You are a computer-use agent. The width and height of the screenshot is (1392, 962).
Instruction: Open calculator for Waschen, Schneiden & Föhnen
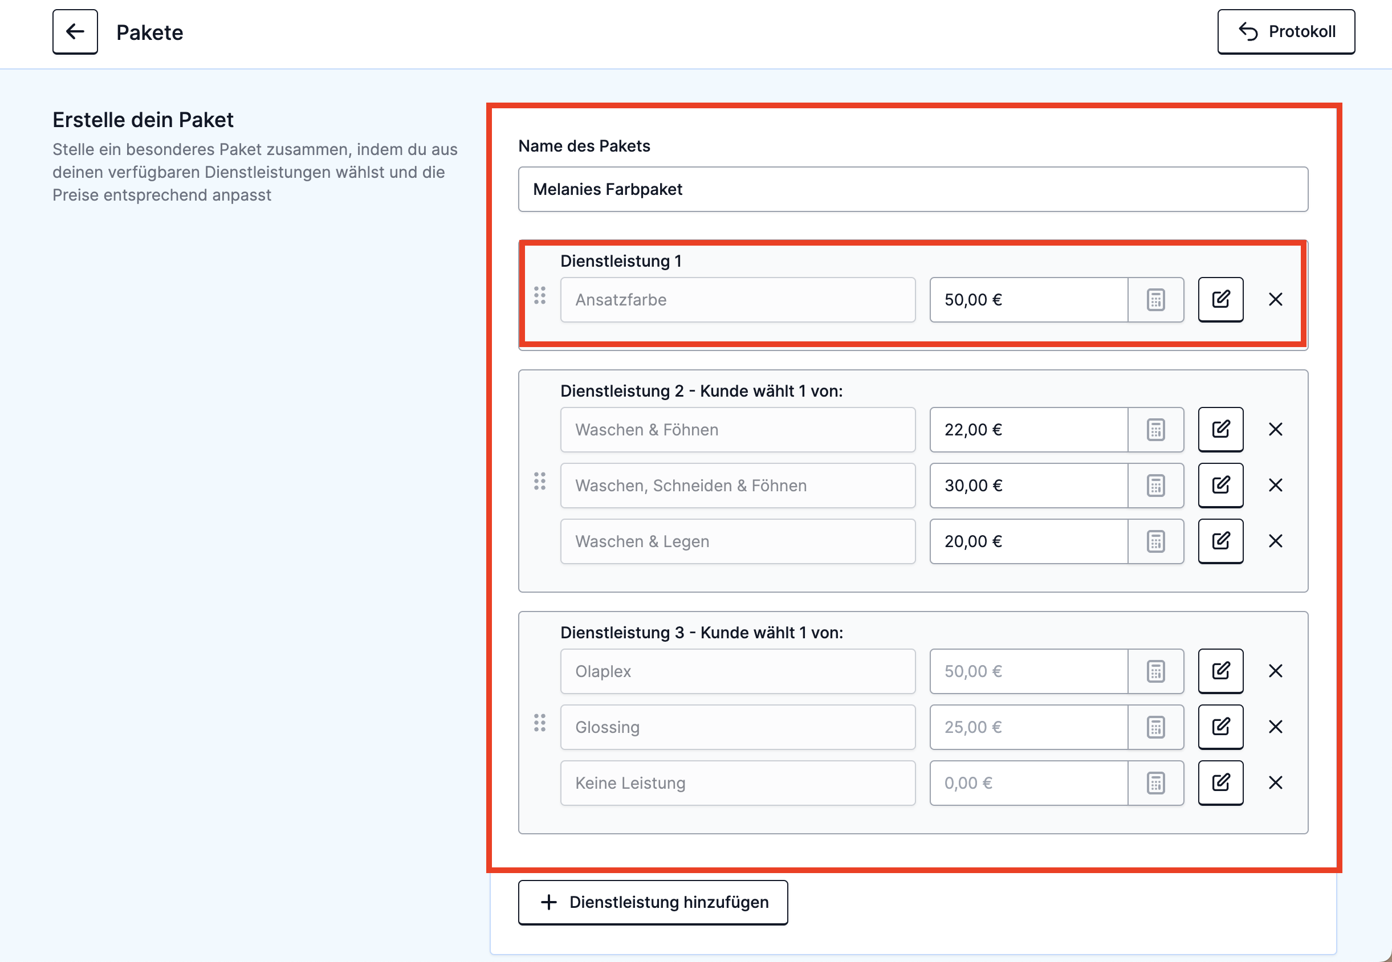pos(1155,486)
